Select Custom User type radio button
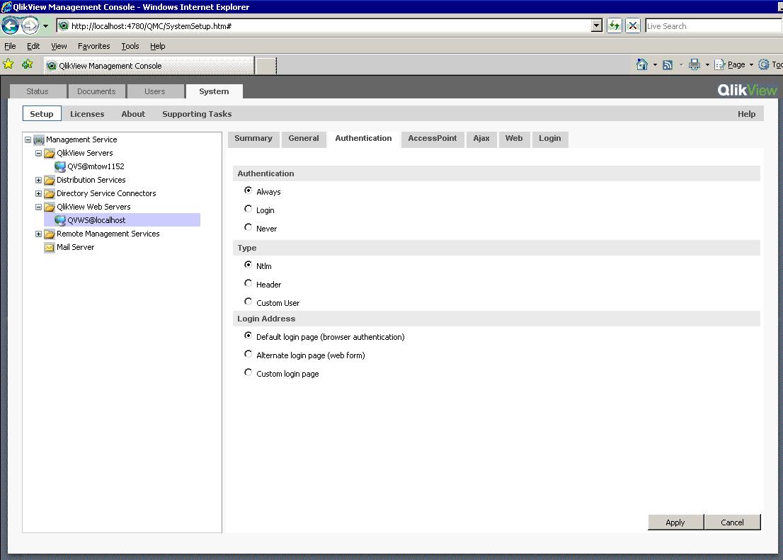This screenshot has height=560, width=783. click(248, 302)
